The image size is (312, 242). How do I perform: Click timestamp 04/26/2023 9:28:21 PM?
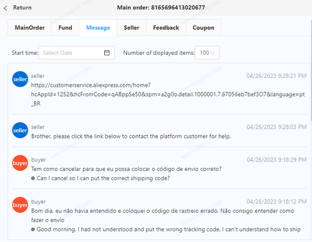(x=276, y=76)
